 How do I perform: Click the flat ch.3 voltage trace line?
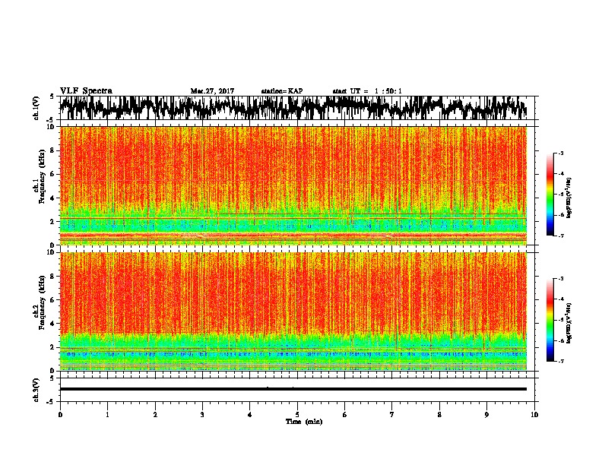click(x=293, y=389)
